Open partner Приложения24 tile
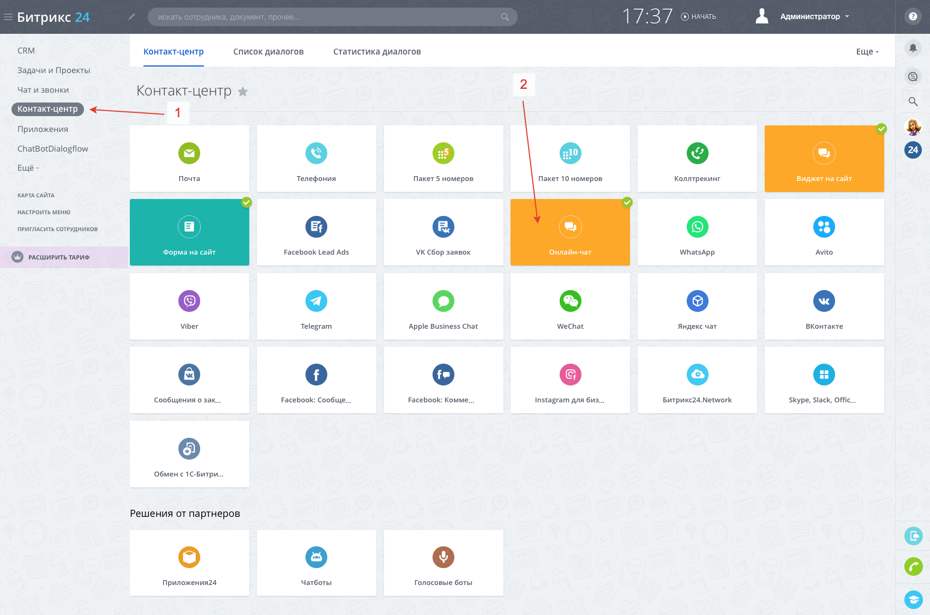Viewport: 930px width, 615px height. coord(189,563)
